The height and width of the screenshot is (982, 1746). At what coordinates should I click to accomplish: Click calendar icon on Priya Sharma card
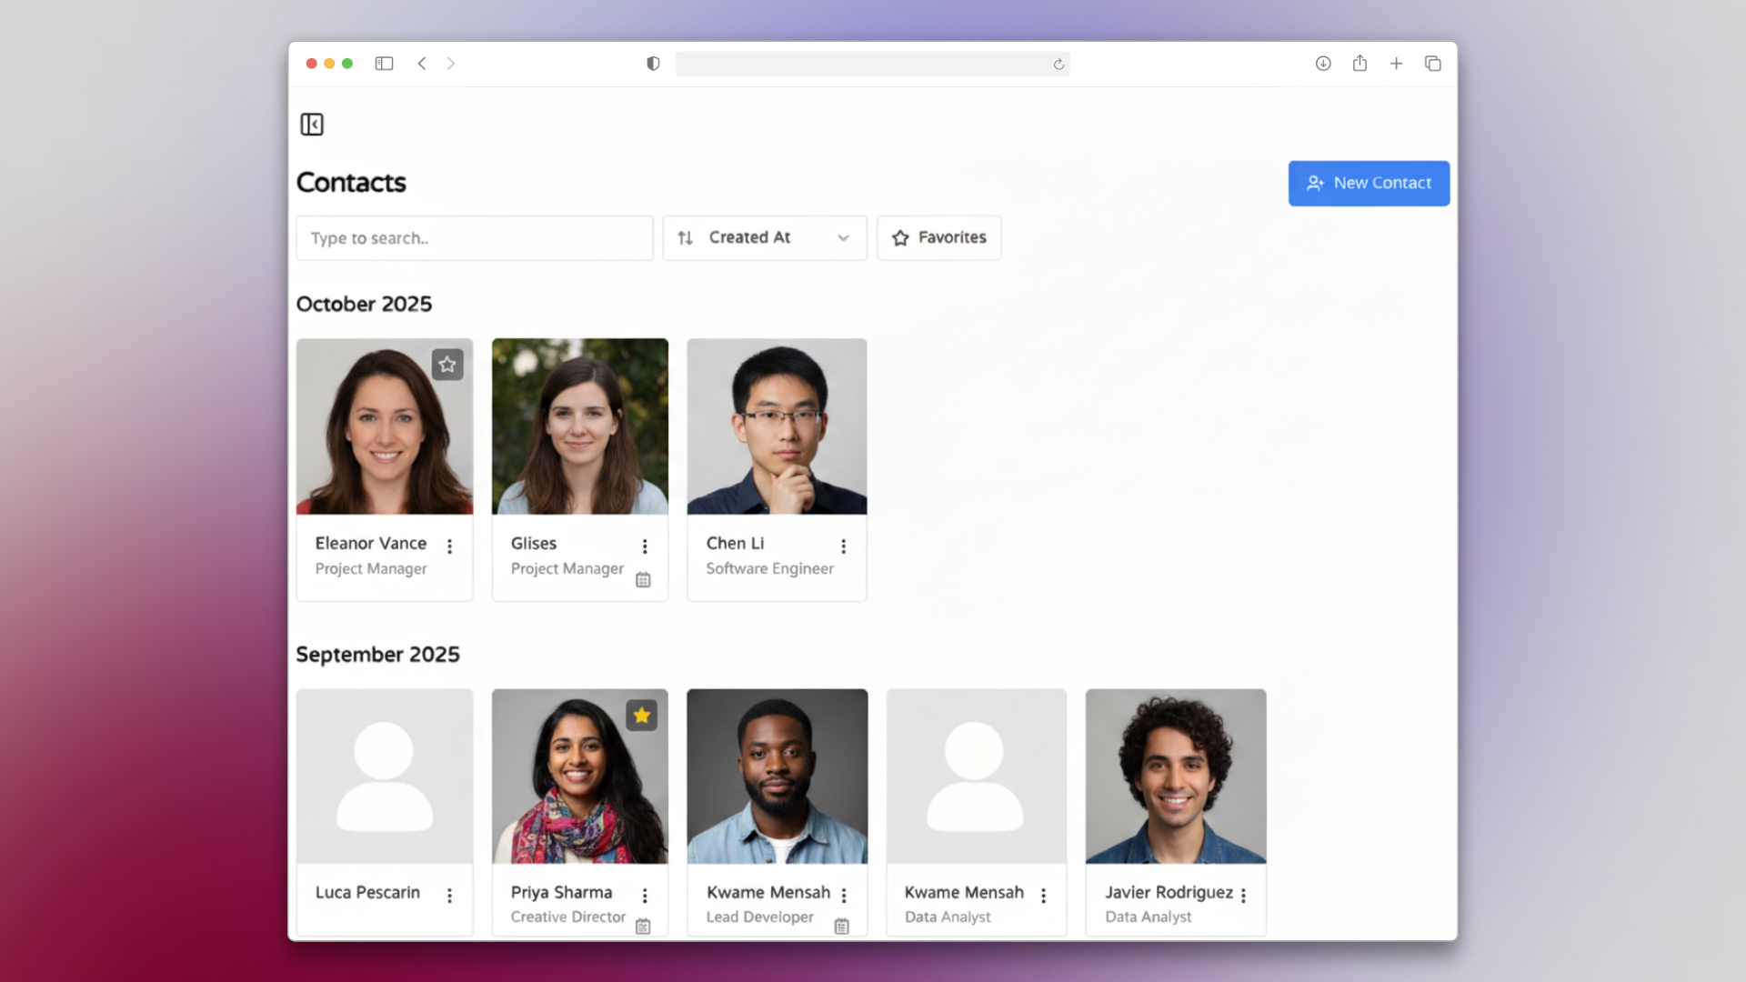click(643, 927)
